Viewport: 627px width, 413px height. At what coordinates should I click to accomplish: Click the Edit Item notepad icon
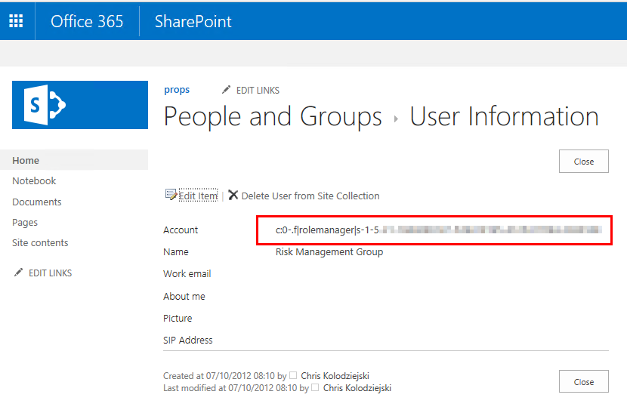[171, 195]
